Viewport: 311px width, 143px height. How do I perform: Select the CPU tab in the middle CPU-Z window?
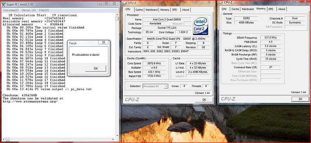[x=128, y=9]
